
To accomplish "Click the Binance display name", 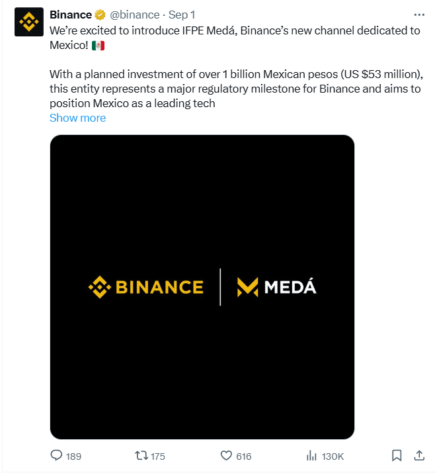I will coord(71,15).
